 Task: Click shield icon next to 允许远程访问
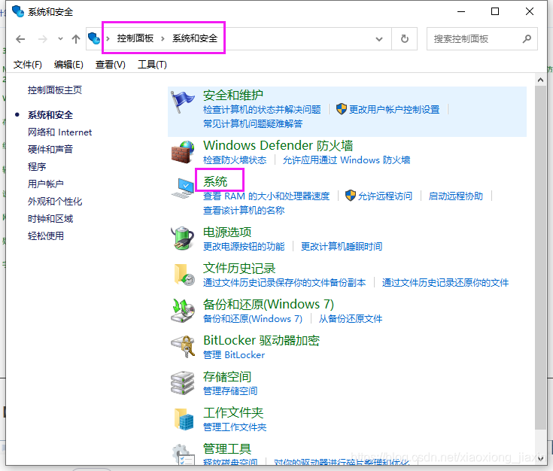click(x=350, y=196)
